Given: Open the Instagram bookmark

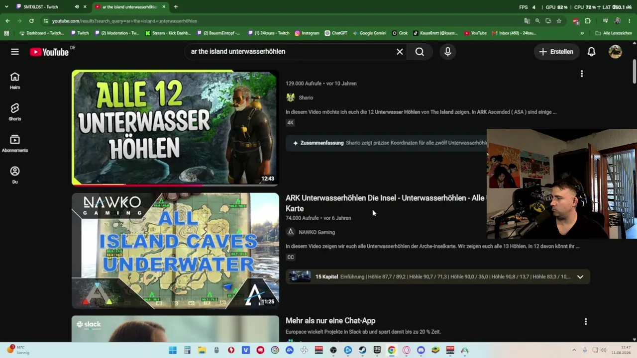Looking at the screenshot, I should [x=307, y=33].
